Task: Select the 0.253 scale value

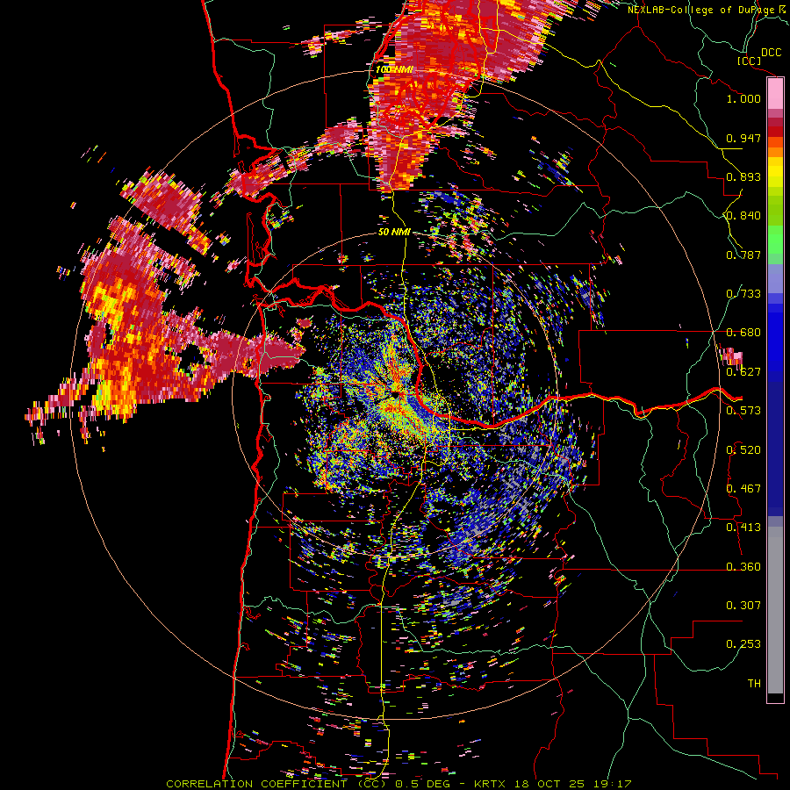Action: coord(743,644)
